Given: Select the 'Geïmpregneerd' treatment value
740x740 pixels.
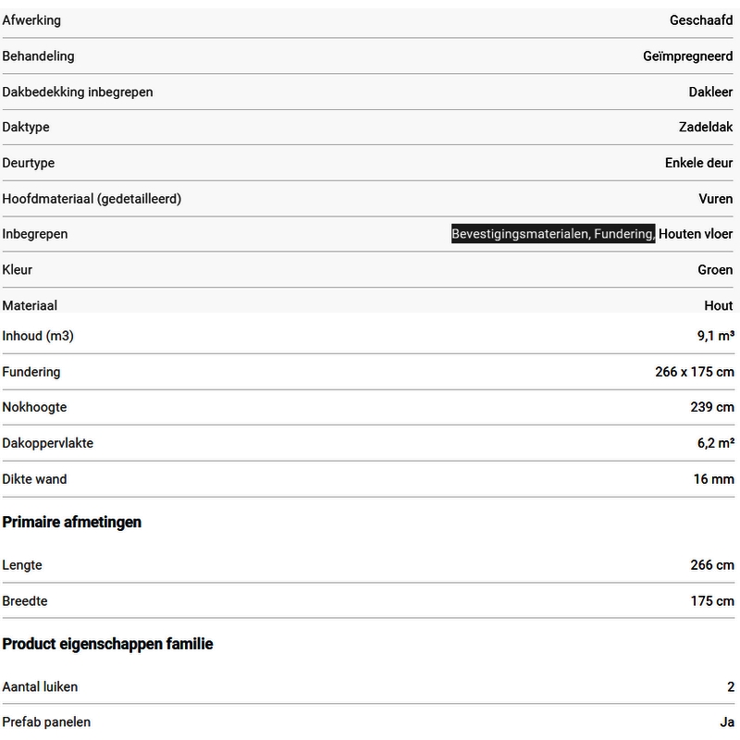Looking at the screenshot, I should point(687,56).
